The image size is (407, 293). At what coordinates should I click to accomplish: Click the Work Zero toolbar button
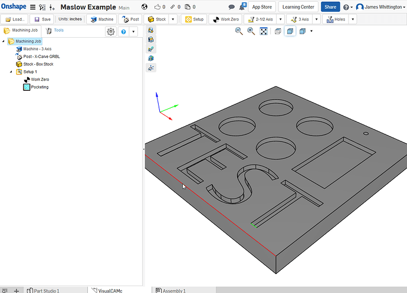point(225,19)
